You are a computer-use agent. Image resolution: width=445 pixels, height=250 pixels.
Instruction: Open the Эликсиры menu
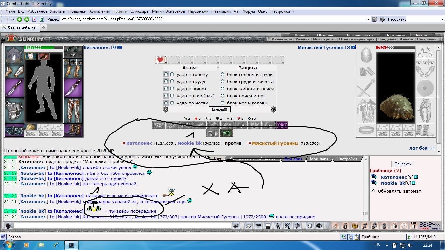tap(140, 11)
